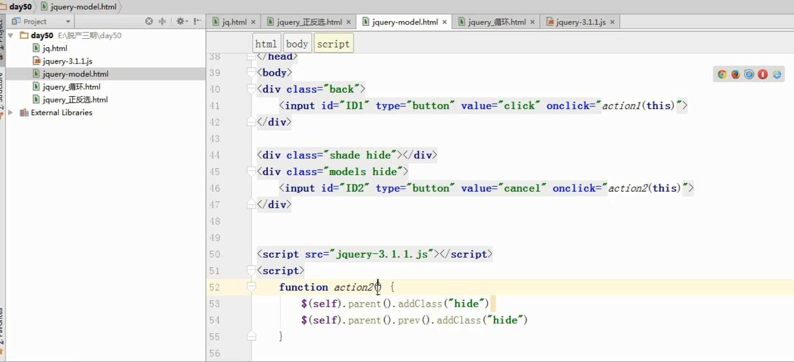Screen dimensions: 794x362
Task: Expand External Libraries node
Action: tap(10, 113)
